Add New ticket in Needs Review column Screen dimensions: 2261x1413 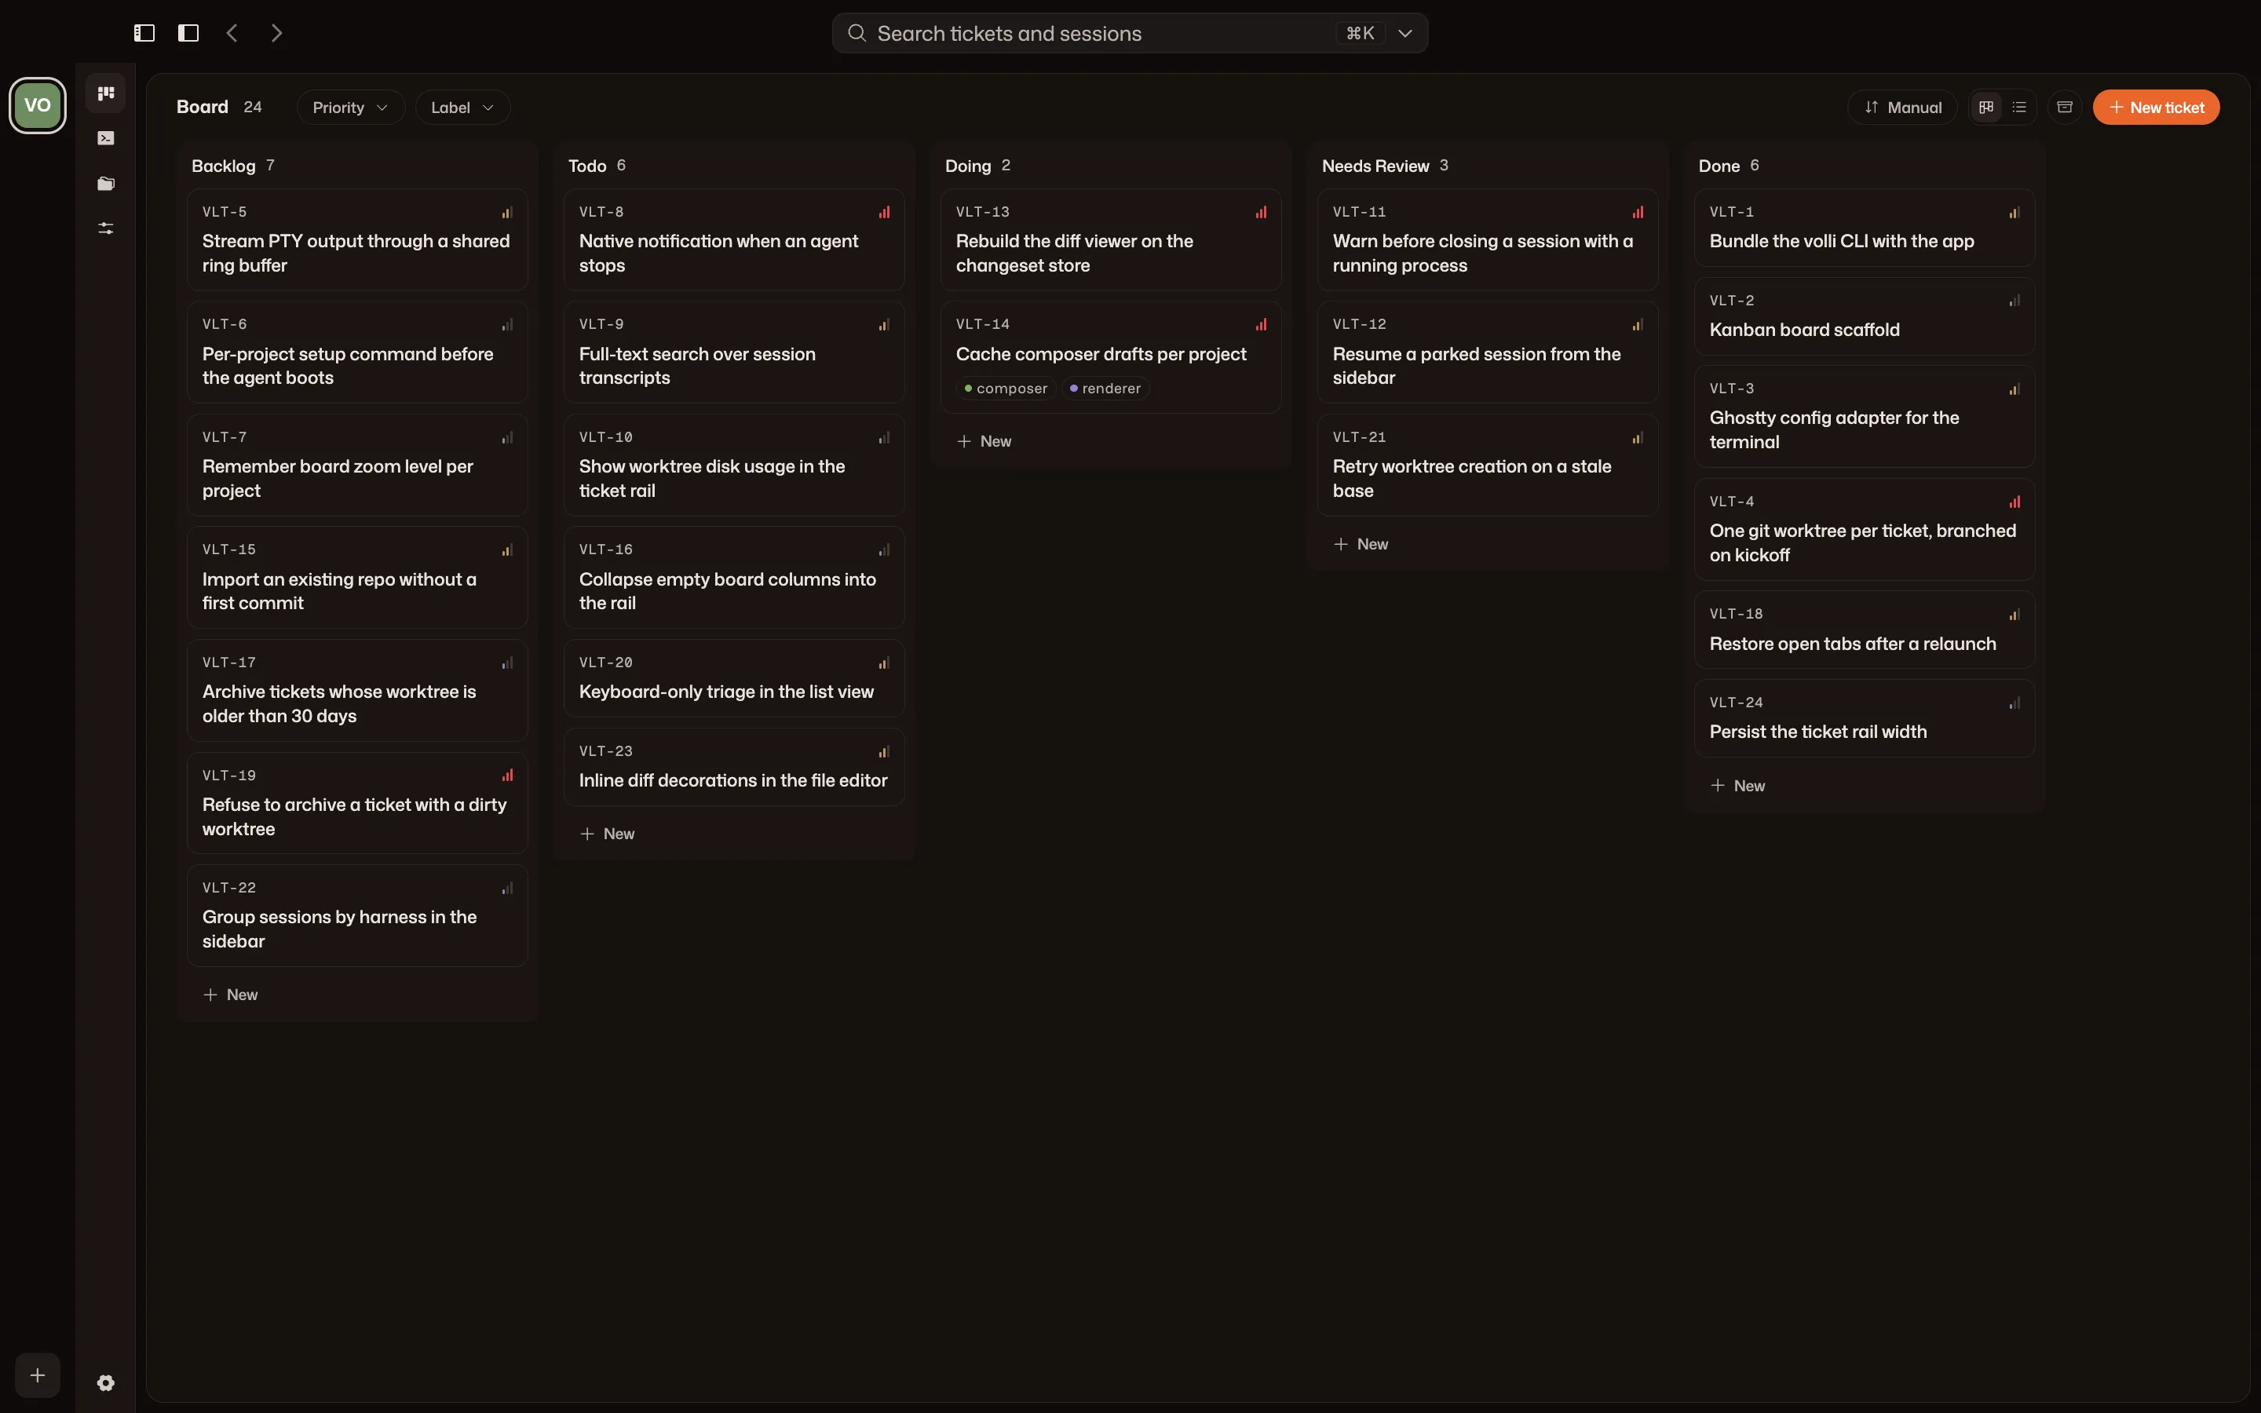[1361, 544]
